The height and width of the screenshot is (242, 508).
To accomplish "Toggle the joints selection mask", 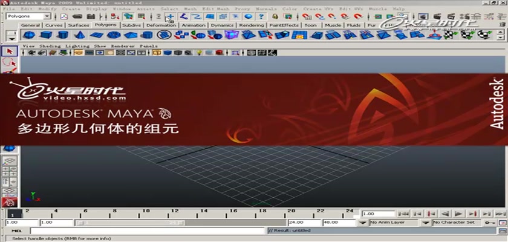I will (x=184, y=16).
